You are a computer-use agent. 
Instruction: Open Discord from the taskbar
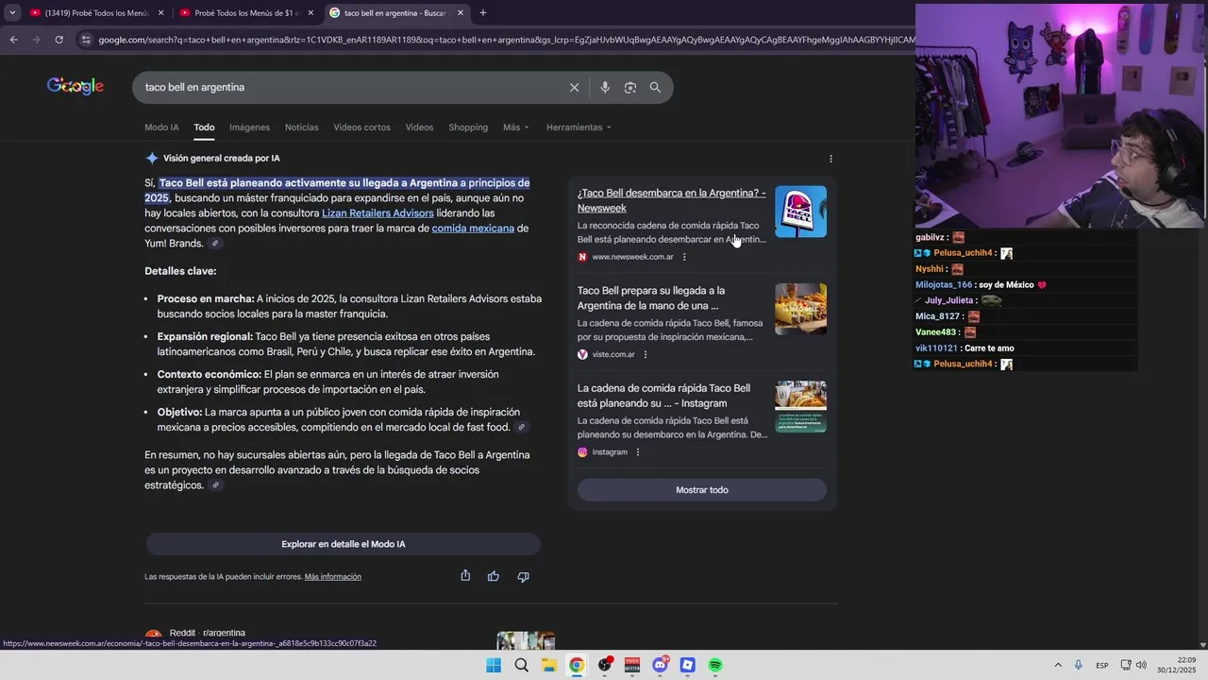pyautogui.click(x=660, y=665)
